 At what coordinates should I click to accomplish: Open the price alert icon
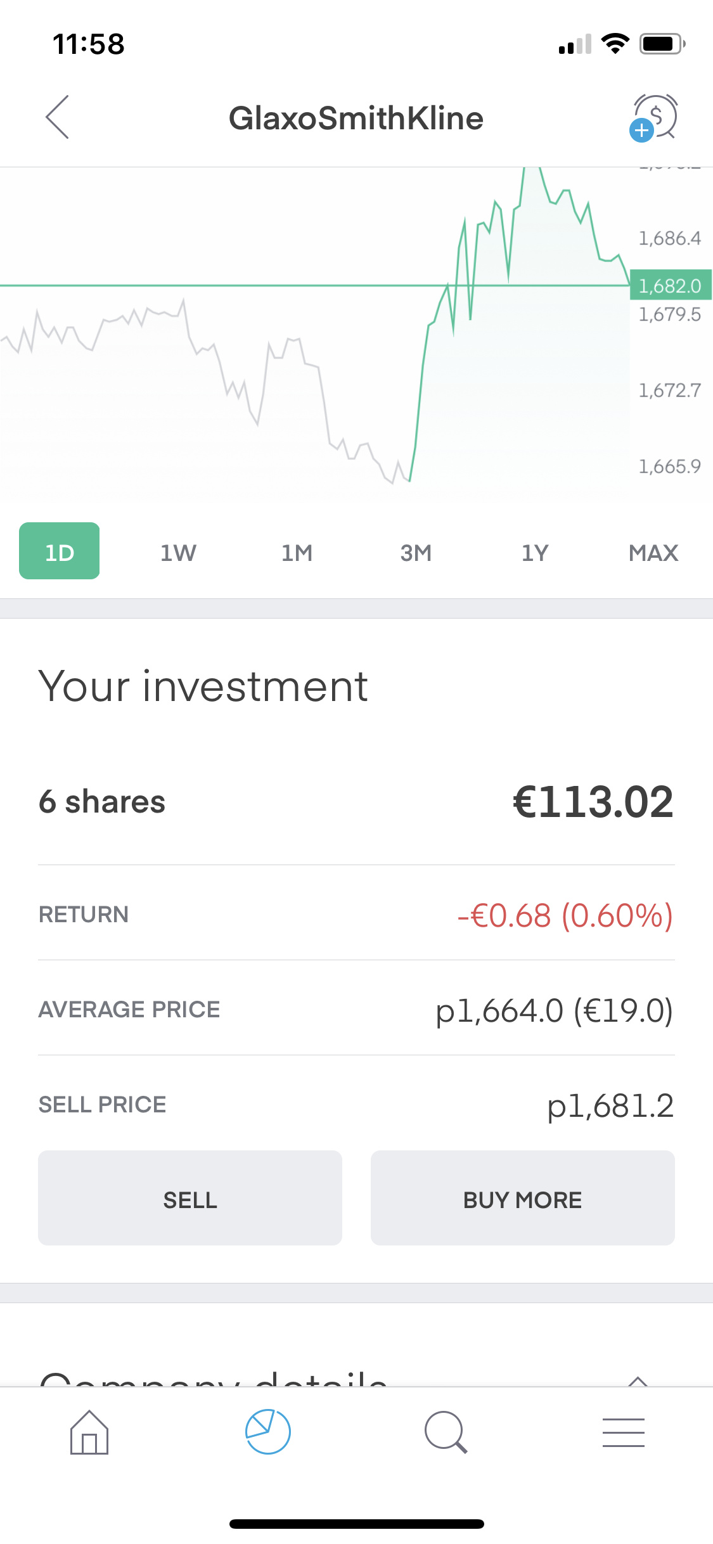[x=655, y=118]
